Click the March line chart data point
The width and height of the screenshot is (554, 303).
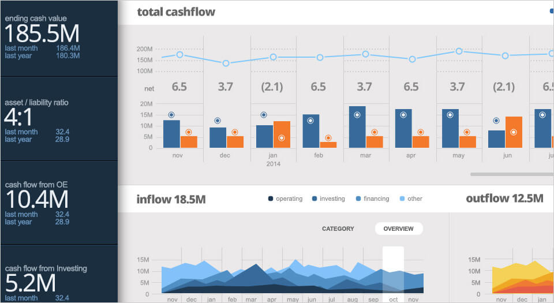[x=366, y=54]
